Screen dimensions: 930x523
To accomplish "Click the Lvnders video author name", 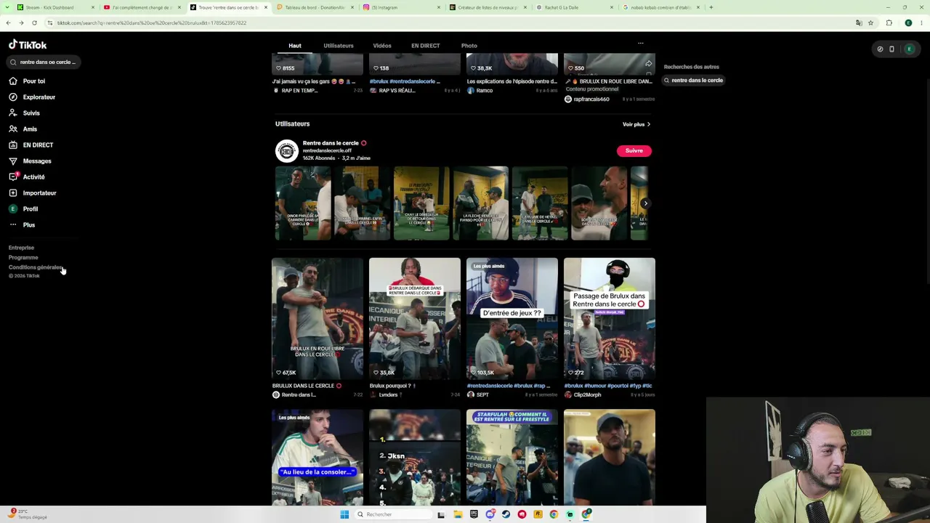I will tap(389, 395).
